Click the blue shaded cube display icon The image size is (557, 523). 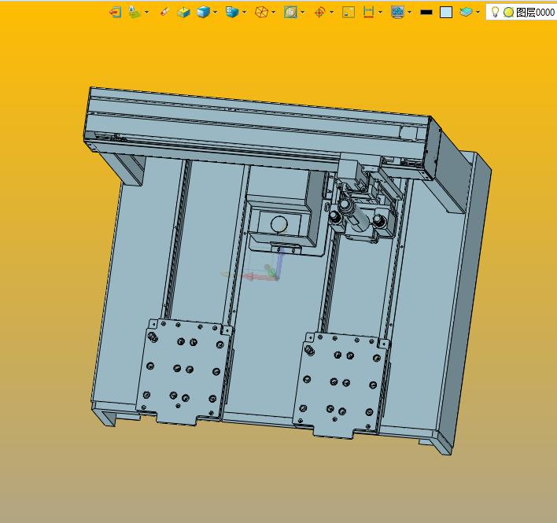(203, 13)
